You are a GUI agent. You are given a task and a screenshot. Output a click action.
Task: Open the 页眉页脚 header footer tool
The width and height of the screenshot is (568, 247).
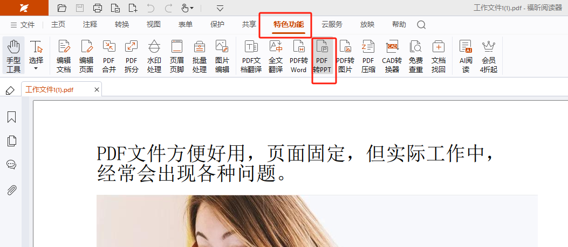[176, 57]
